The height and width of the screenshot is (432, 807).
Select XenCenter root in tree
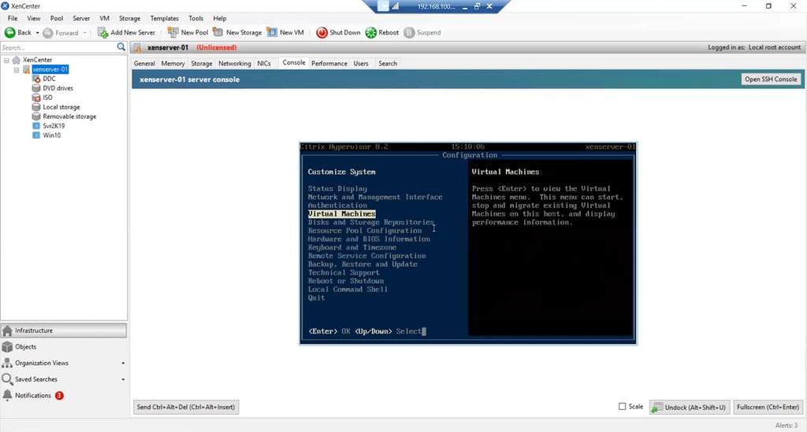(x=37, y=60)
